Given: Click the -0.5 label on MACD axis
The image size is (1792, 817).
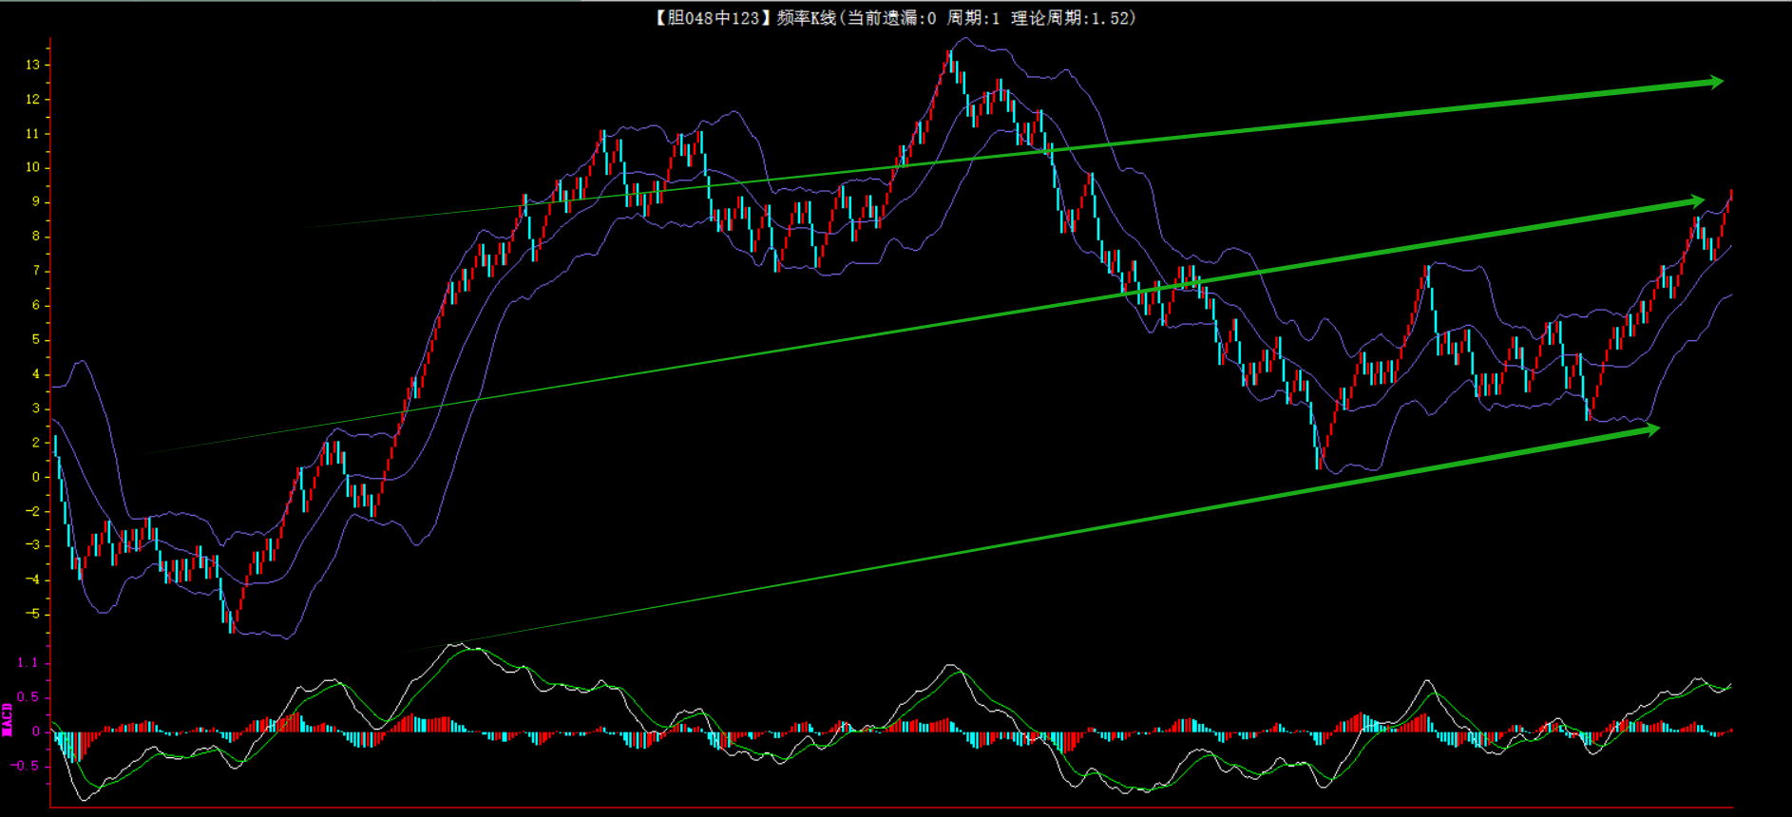Looking at the screenshot, I should (x=27, y=766).
